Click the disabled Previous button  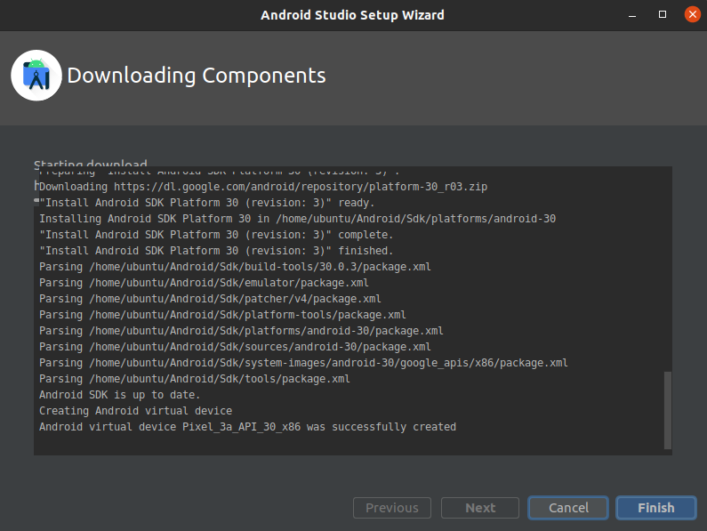tap(392, 508)
